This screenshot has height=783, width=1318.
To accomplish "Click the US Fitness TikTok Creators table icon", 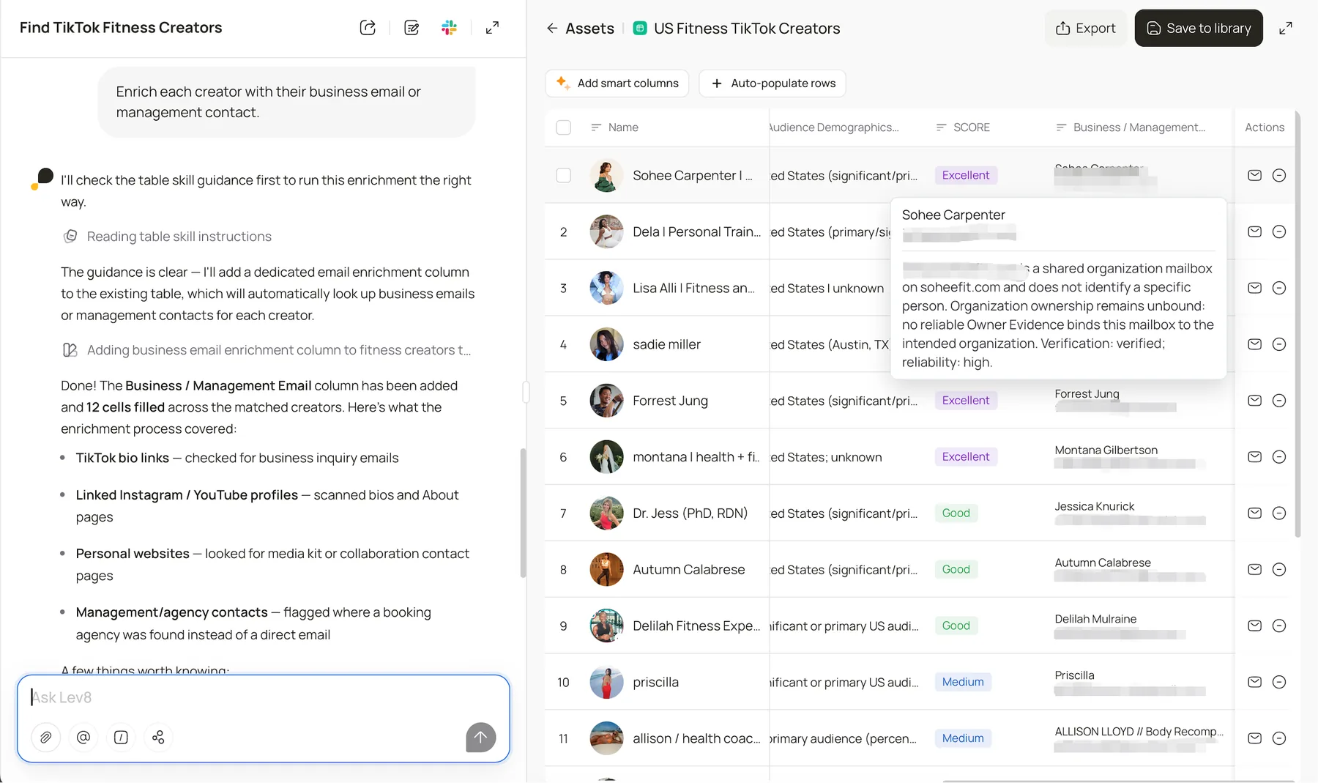I will point(640,29).
